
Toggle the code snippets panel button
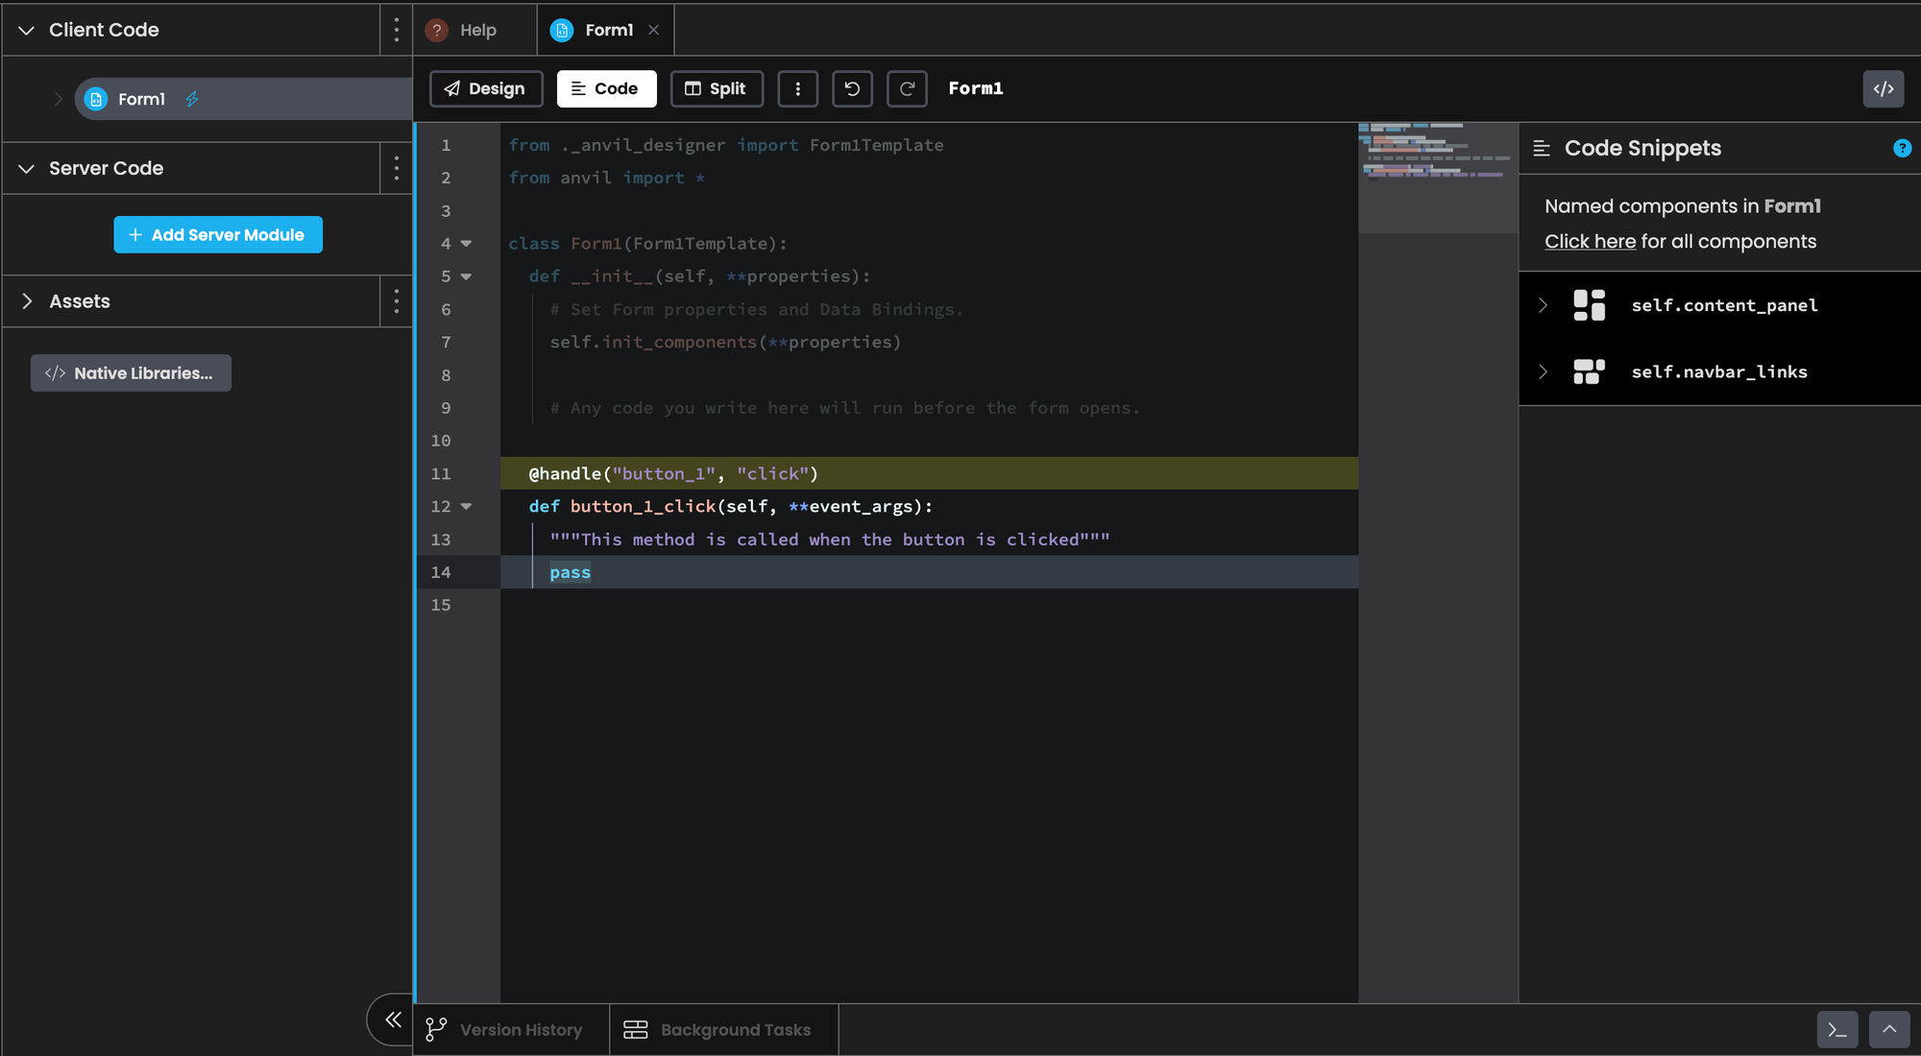pyautogui.click(x=1883, y=88)
